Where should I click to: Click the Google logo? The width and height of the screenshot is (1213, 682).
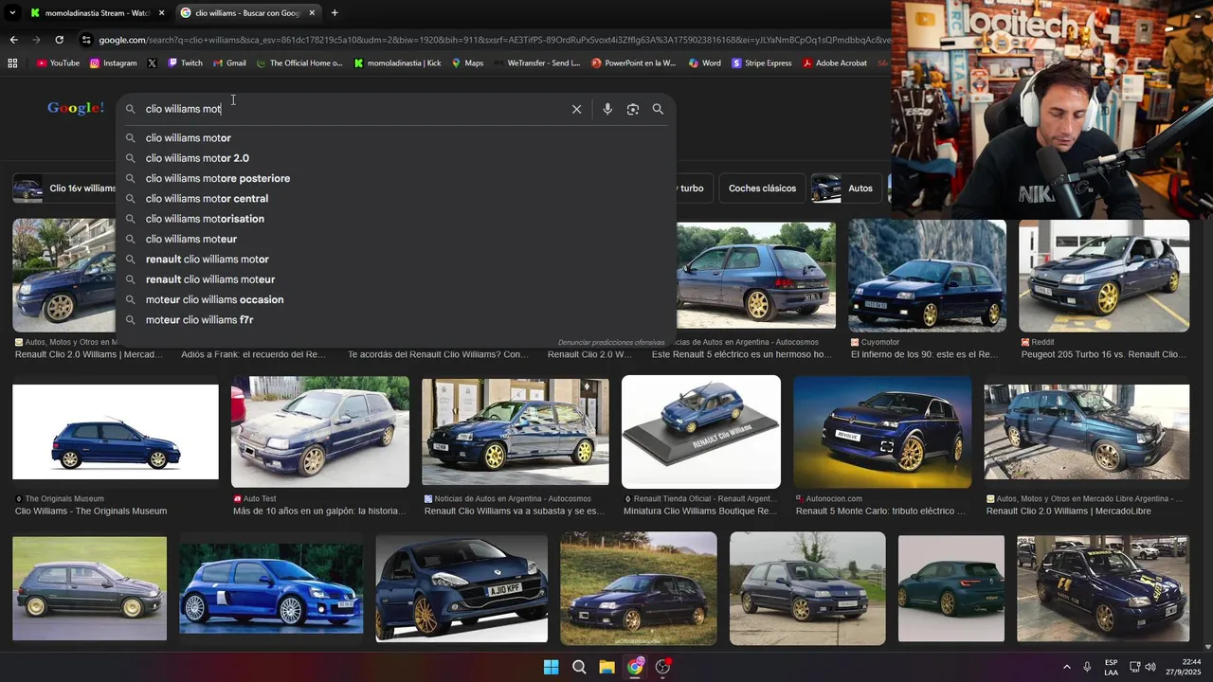pos(76,108)
